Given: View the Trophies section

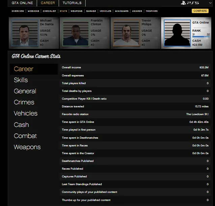Looking at the screenshot, I should [x=151, y=11].
